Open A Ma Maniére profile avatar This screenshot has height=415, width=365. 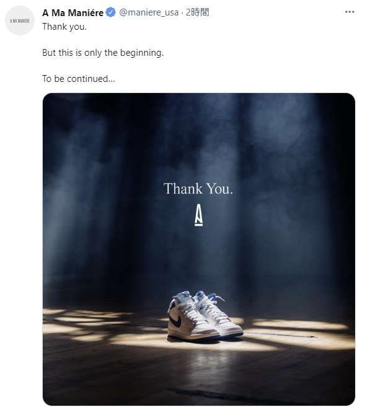[x=20, y=20]
